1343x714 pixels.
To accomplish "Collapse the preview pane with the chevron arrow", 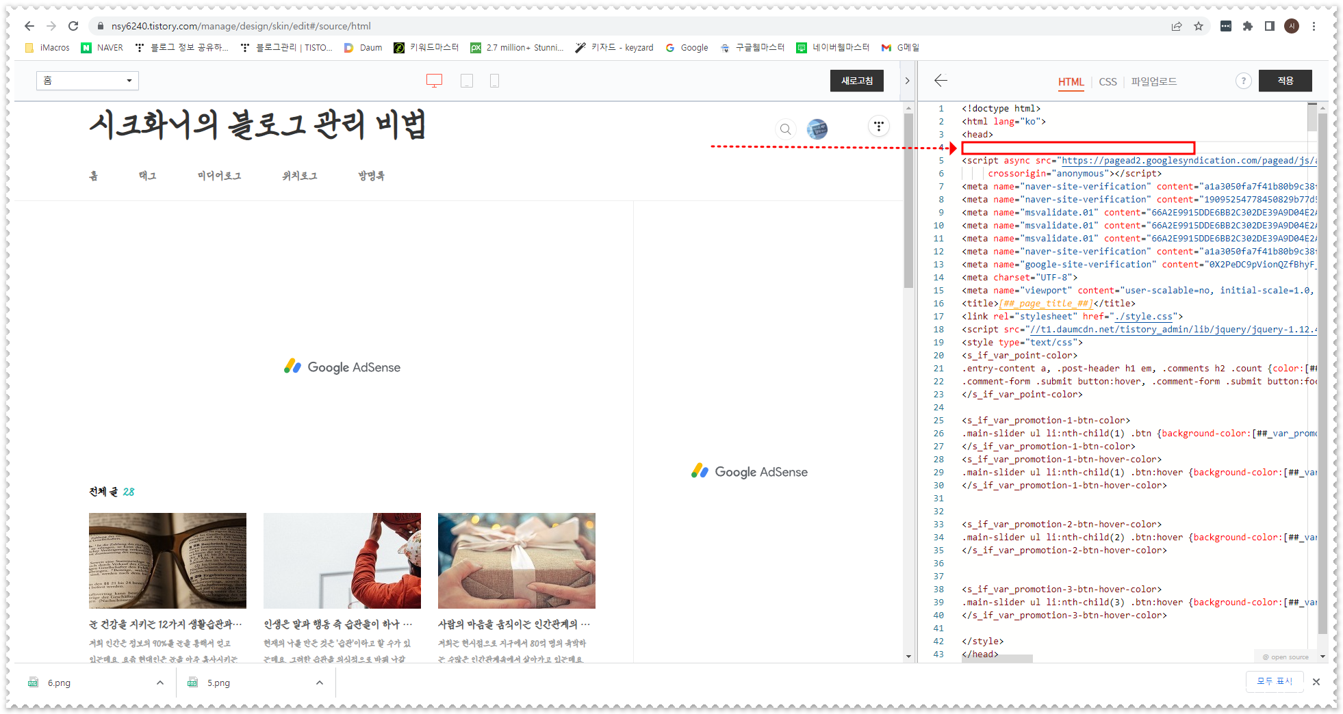I will (x=907, y=81).
